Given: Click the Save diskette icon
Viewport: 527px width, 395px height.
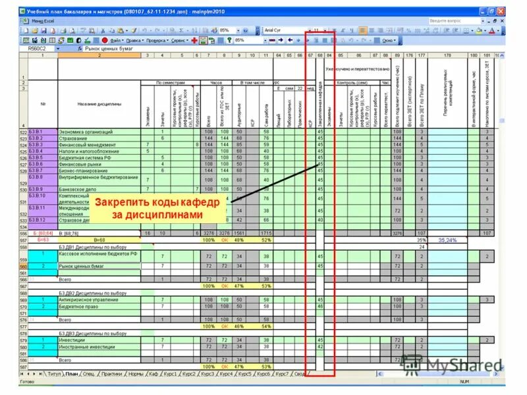Looking at the screenshot, I should pos(43,30).
